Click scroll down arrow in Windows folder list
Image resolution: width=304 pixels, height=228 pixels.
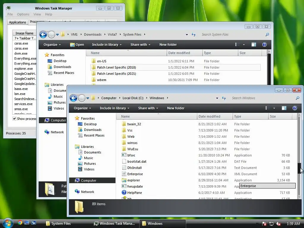coord(299,197)
